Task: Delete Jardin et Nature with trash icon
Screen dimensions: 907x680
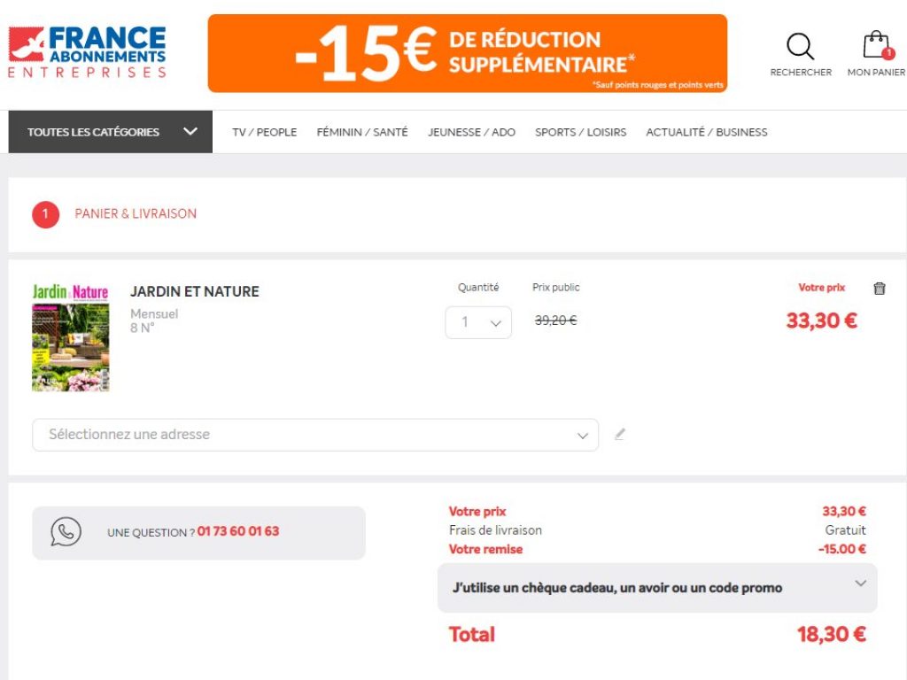Action: click(879, 289)
